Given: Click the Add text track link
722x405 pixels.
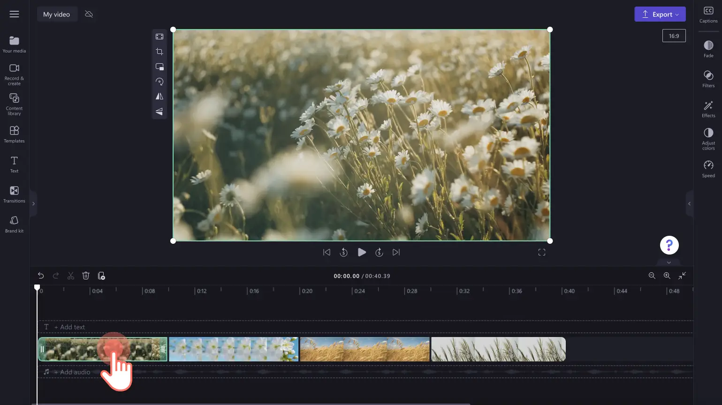Looking at the screenshot, I should click(x=69, y=327).
